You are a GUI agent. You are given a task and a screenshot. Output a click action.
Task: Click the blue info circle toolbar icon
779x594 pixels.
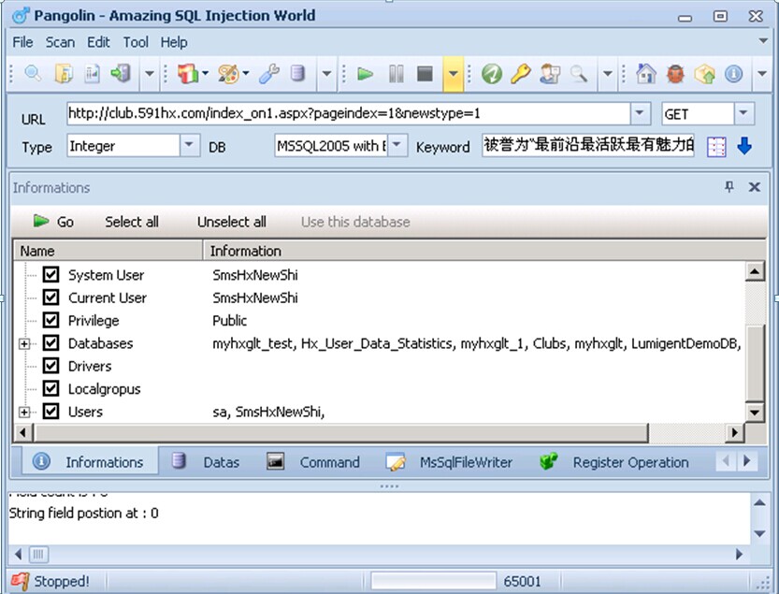[734, 74]
